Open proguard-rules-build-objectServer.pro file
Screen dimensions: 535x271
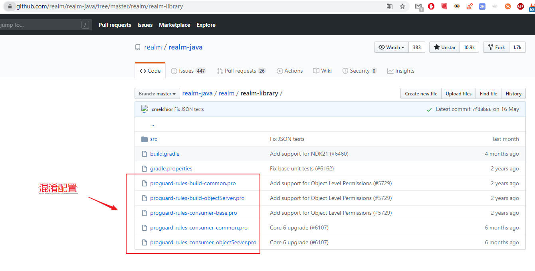pyautogui.click(x=197, y=198)
